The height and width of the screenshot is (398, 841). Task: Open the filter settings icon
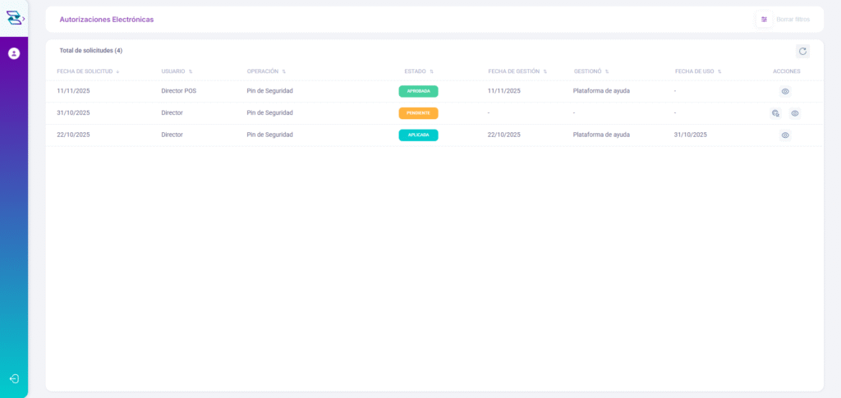[x=764, y=19]
